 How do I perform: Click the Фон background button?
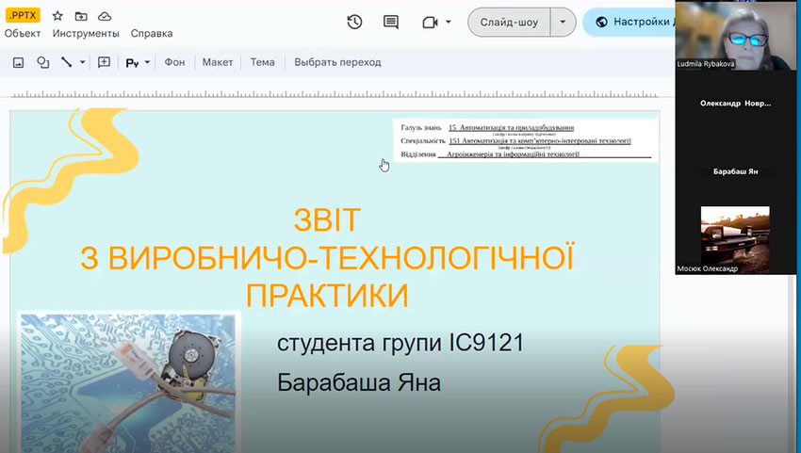[x=174, y=62]
